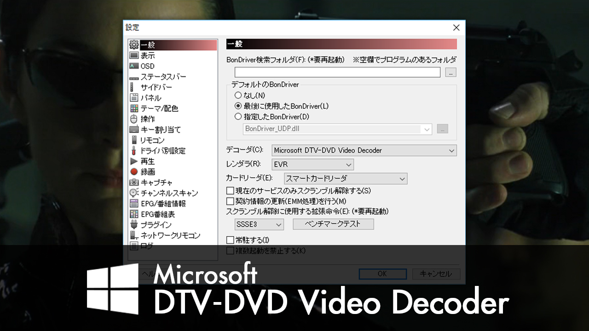Click the EPG番組表 grid icon

pyautogui.click(x=134, y=214)
